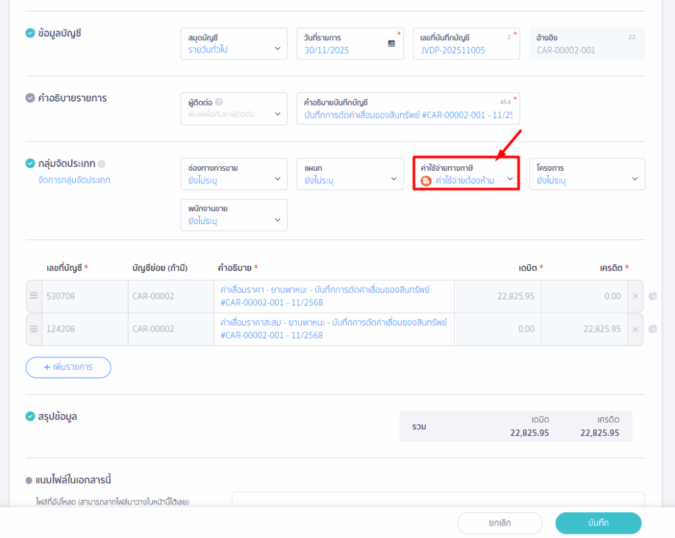Screen dimensions: 675x538
Task: Click drag handle of row 124208
Action: tap(34, 328)
